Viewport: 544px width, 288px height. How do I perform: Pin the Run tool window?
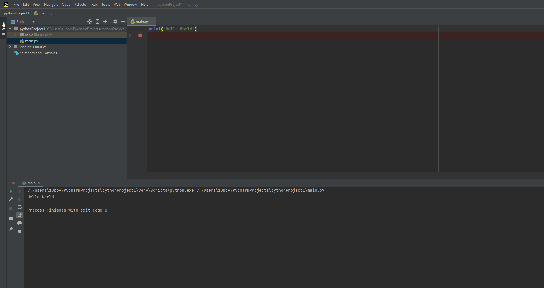(11, 229)
